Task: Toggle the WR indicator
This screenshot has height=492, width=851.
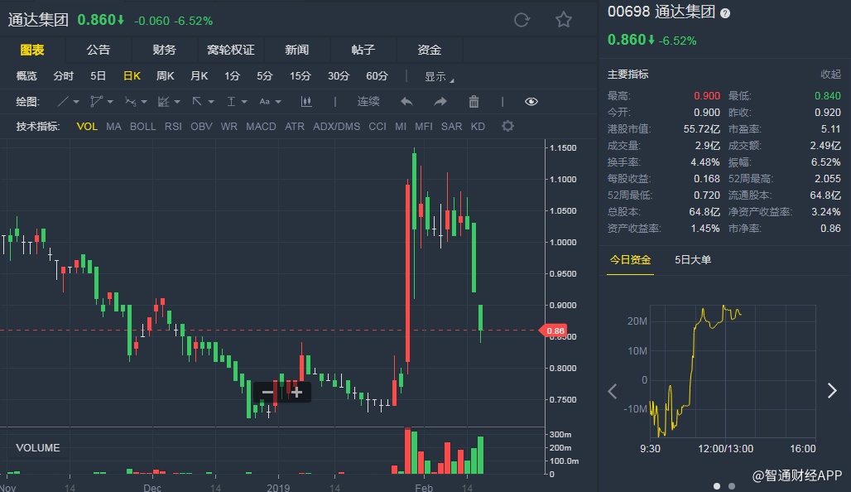Action: (x=229, y=127)
